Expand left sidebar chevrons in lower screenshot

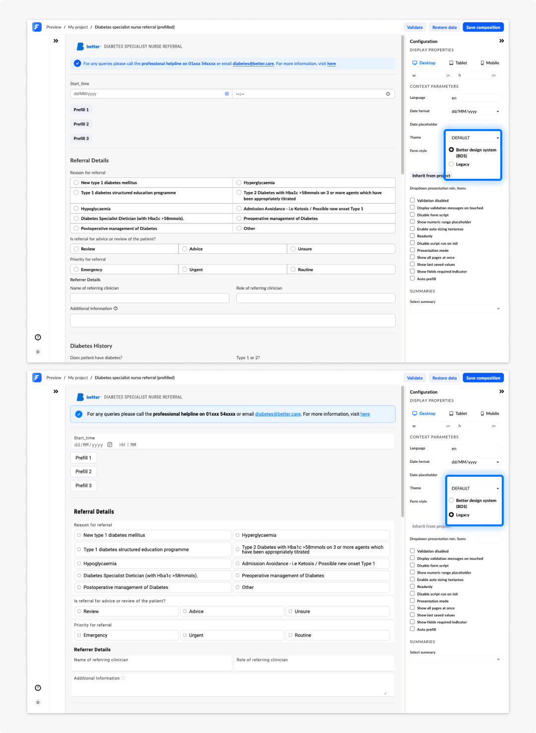coord(56,391)
